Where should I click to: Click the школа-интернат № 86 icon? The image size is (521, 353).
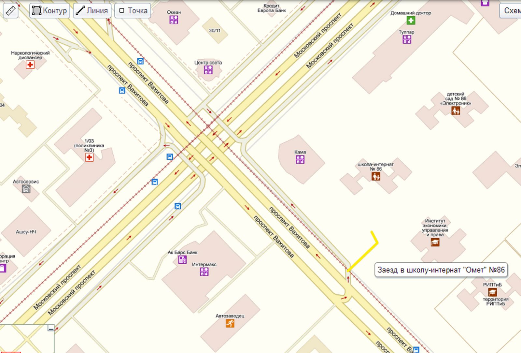376,176
